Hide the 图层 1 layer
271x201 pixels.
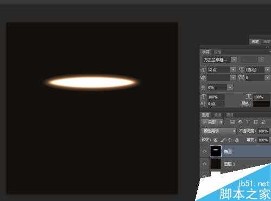tap(204, 164)
